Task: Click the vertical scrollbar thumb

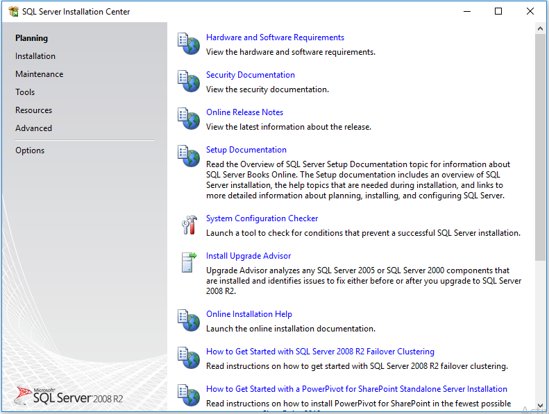Action: (540, 147)
